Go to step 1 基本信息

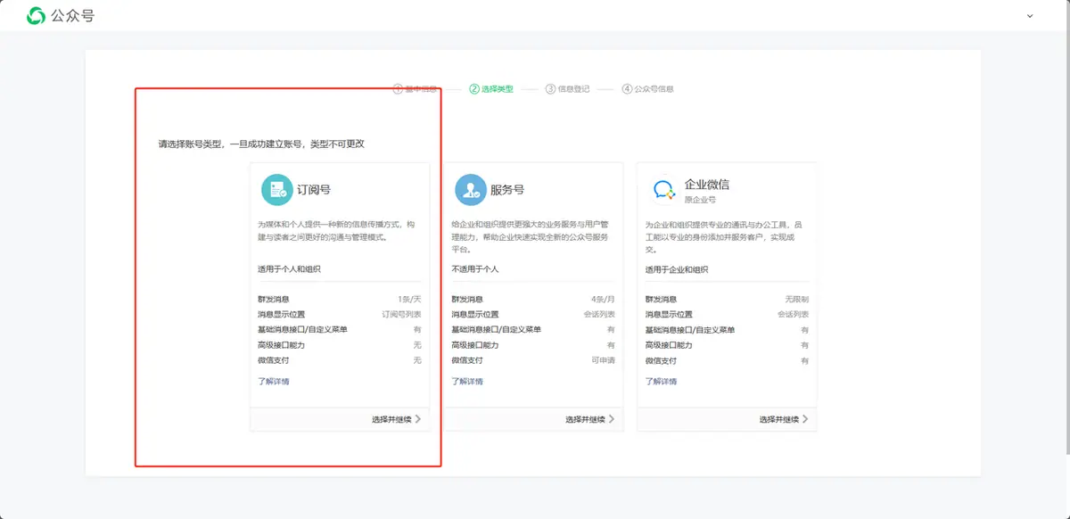[x=416, y=89]
